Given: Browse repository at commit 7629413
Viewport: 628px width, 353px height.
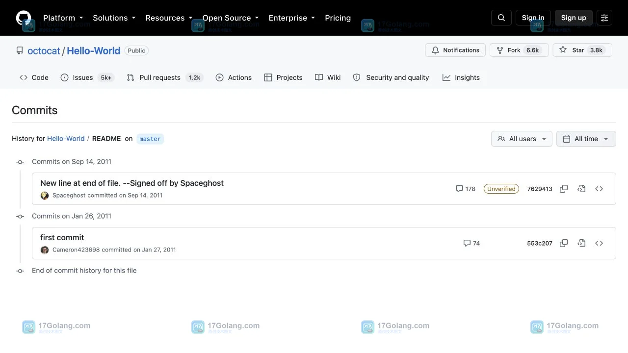Looking at the screenshot, I should point(599,189).
